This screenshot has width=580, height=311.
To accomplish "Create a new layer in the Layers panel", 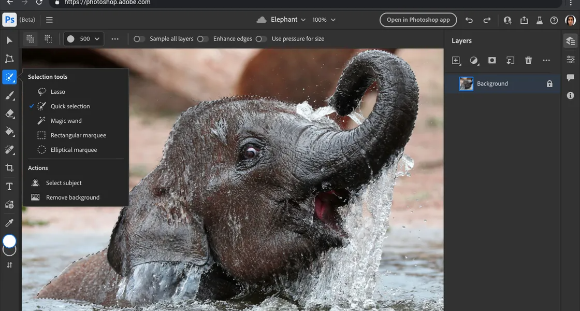I will click(x=456, y=61).
